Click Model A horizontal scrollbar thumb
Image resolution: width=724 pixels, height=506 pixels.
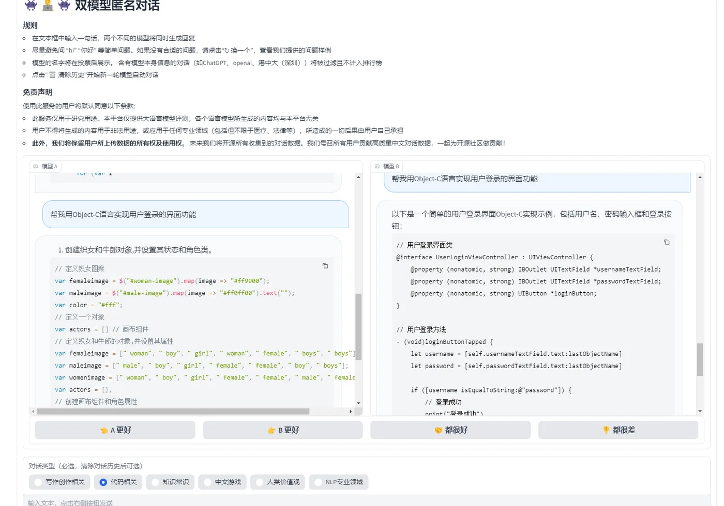(173, 412)
